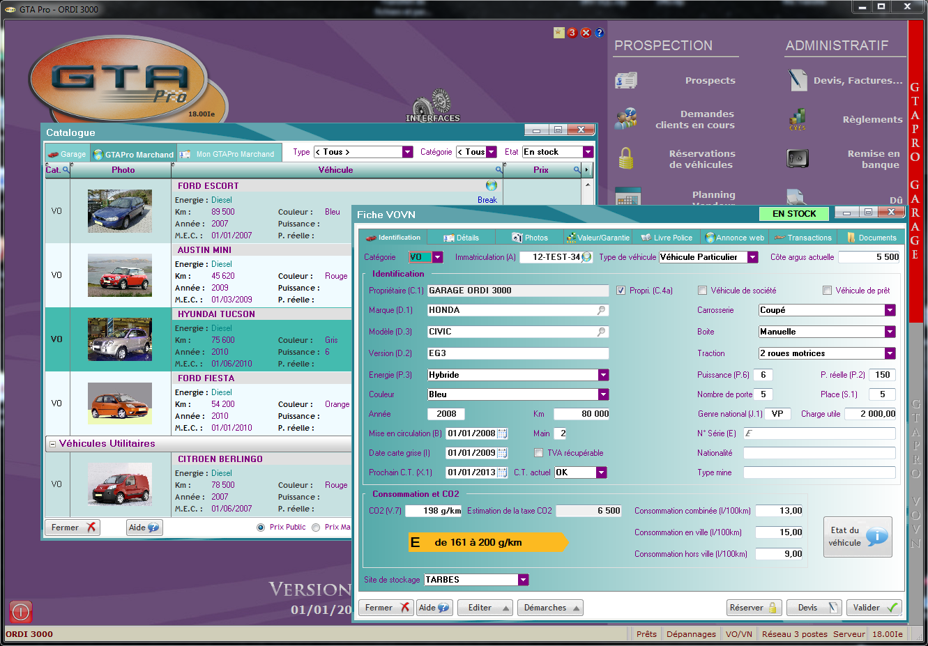Click the Réservations de véhicules padlock icon
Image resolution: width=928 pixels, height=646 pixels.
[x=626, y=159]
